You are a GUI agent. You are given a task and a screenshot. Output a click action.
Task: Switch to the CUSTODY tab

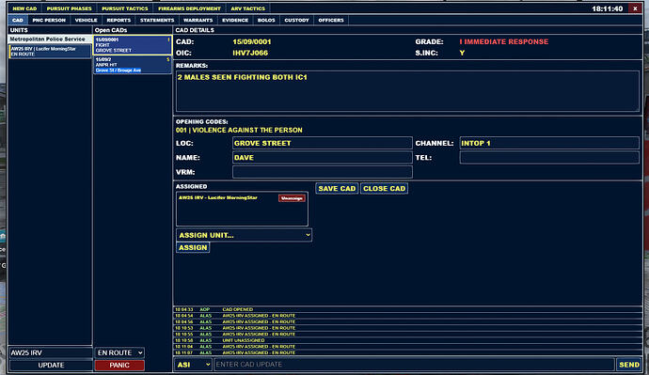tap(297, 20)
